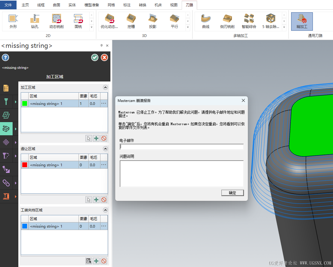The height and width of the screenshot is (267, 333).
Task: Choose the 动态铣削 dynamic mill icon
Action: (x=57, y=21)
